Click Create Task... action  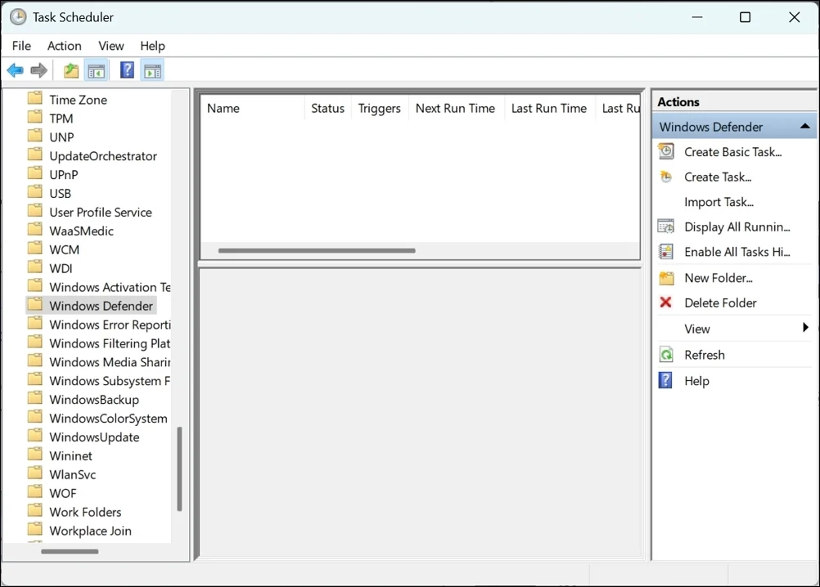coord(718,177)
